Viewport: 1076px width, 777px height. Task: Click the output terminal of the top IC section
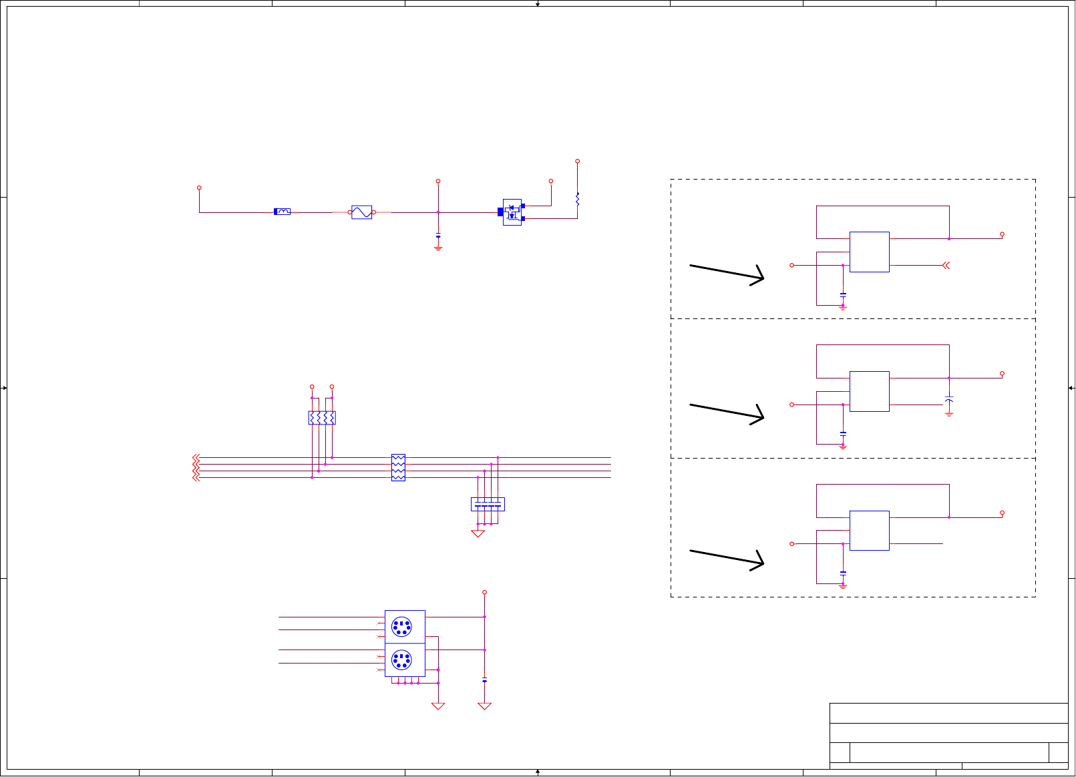1002,234
